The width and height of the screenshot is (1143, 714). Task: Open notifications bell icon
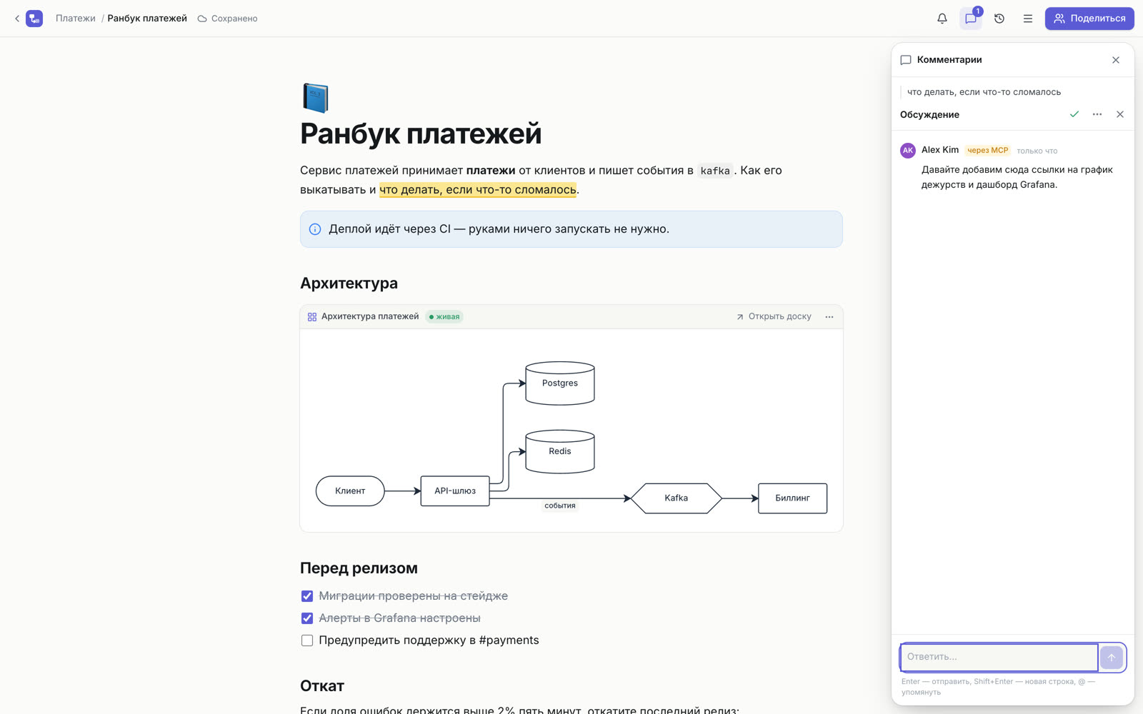click(942, 19)
